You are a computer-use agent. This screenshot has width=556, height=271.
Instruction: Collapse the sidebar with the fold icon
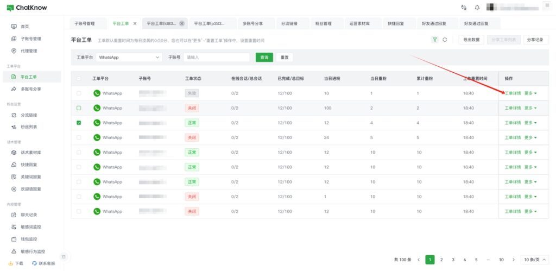click(x=64, y=256)
